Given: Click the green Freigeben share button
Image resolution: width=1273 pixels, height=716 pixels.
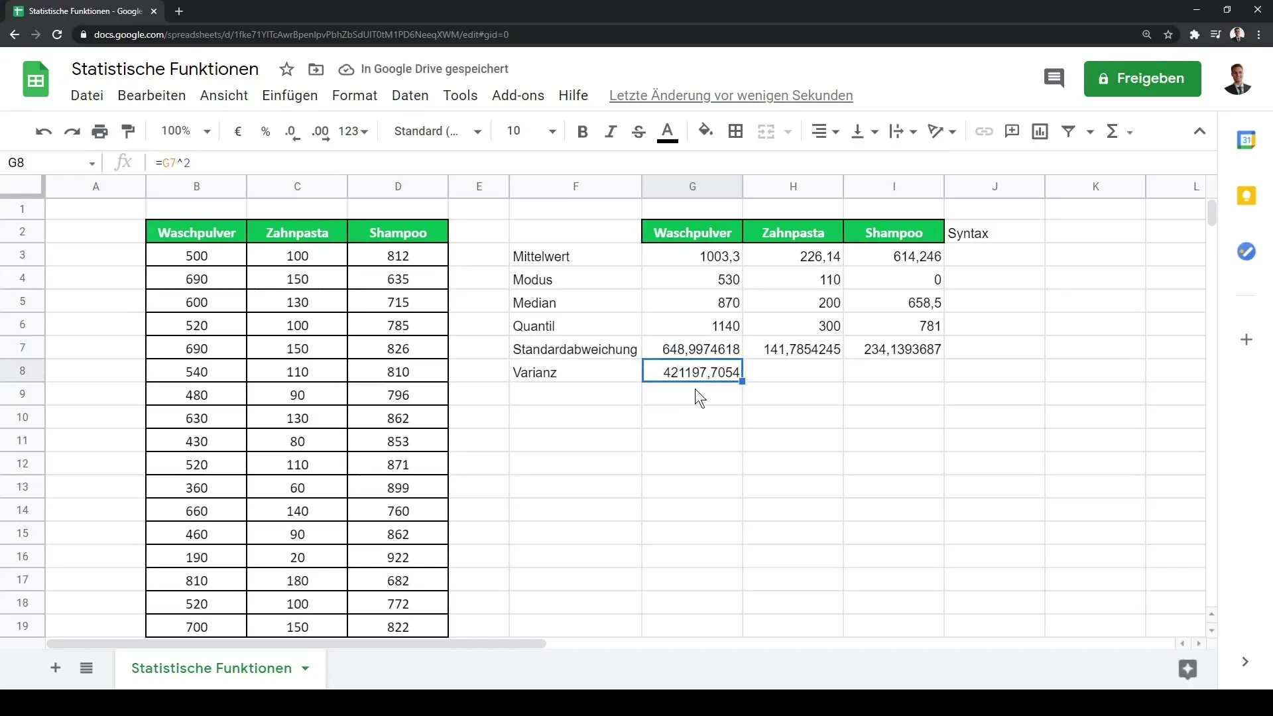Looking at the screenshot, I should pyautogui.click(x=1142, y=79).
